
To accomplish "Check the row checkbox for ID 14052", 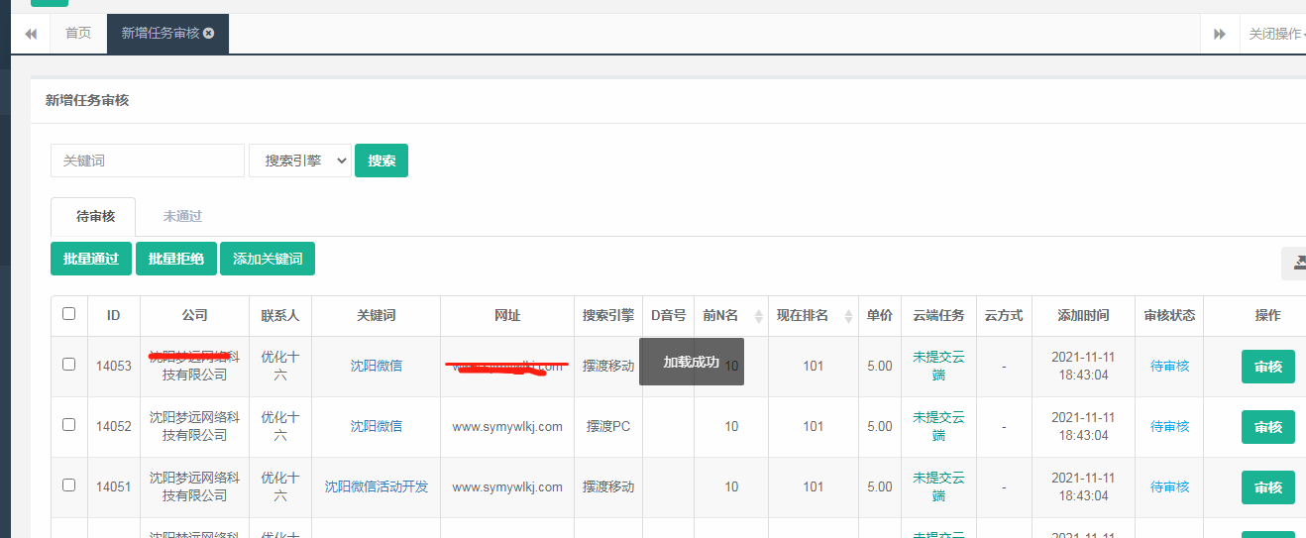I will 68,424.
